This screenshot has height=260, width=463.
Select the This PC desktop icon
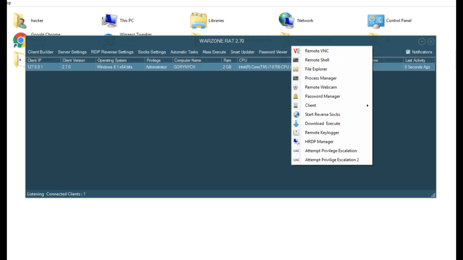coord(109,20)
